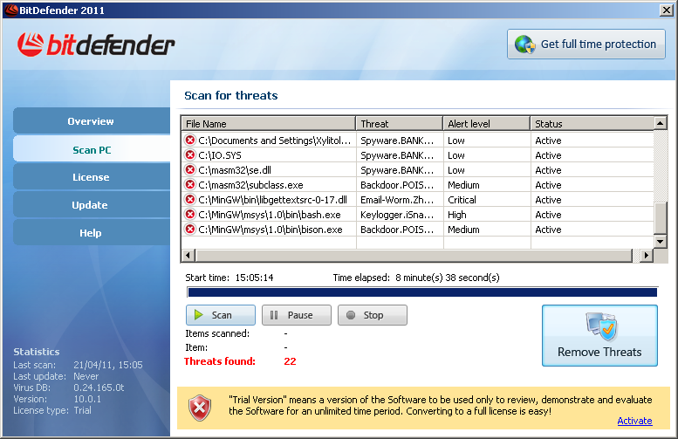The image size is (678, 439).
Task: Click the threat list scroll down arrow
Action: click(x=660, y=242)
